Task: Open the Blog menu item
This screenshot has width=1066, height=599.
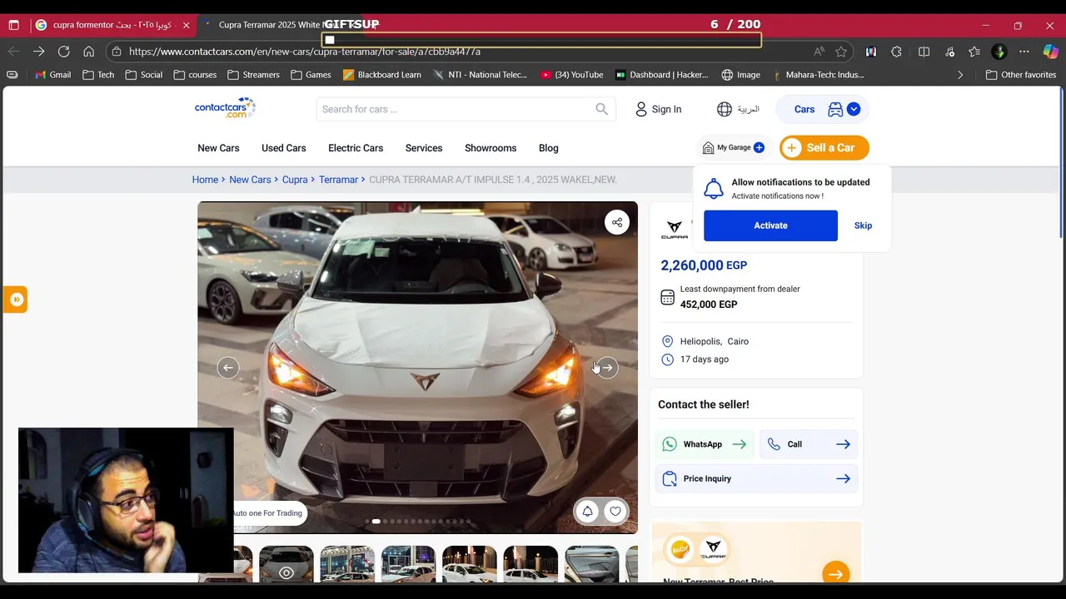Action: [x=549, y=148]
